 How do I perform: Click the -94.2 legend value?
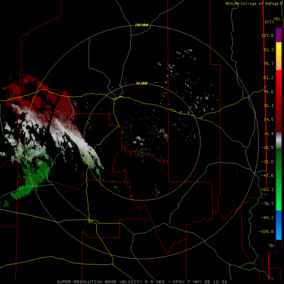(267, 218)
